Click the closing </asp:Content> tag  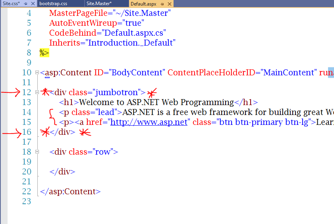70,191
